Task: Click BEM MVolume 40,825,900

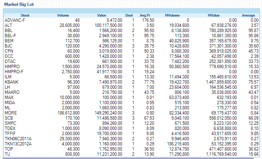Action: tap(179, 41)
